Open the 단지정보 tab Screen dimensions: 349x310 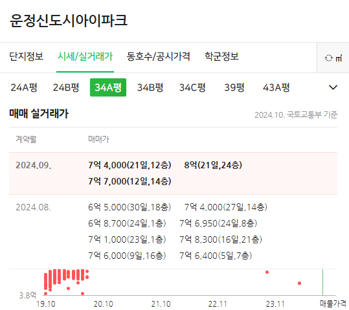click(x=27, y=56)
